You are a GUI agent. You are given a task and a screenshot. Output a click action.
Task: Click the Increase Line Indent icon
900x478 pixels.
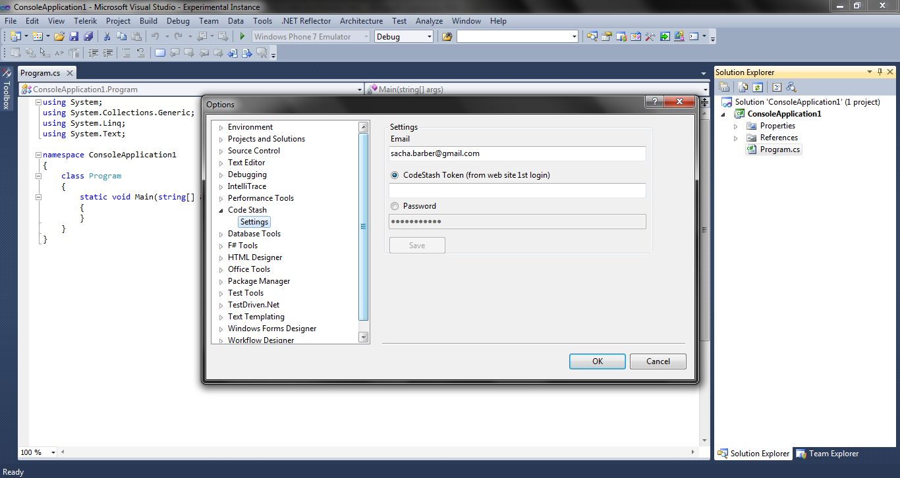click(x=107, y=53)
